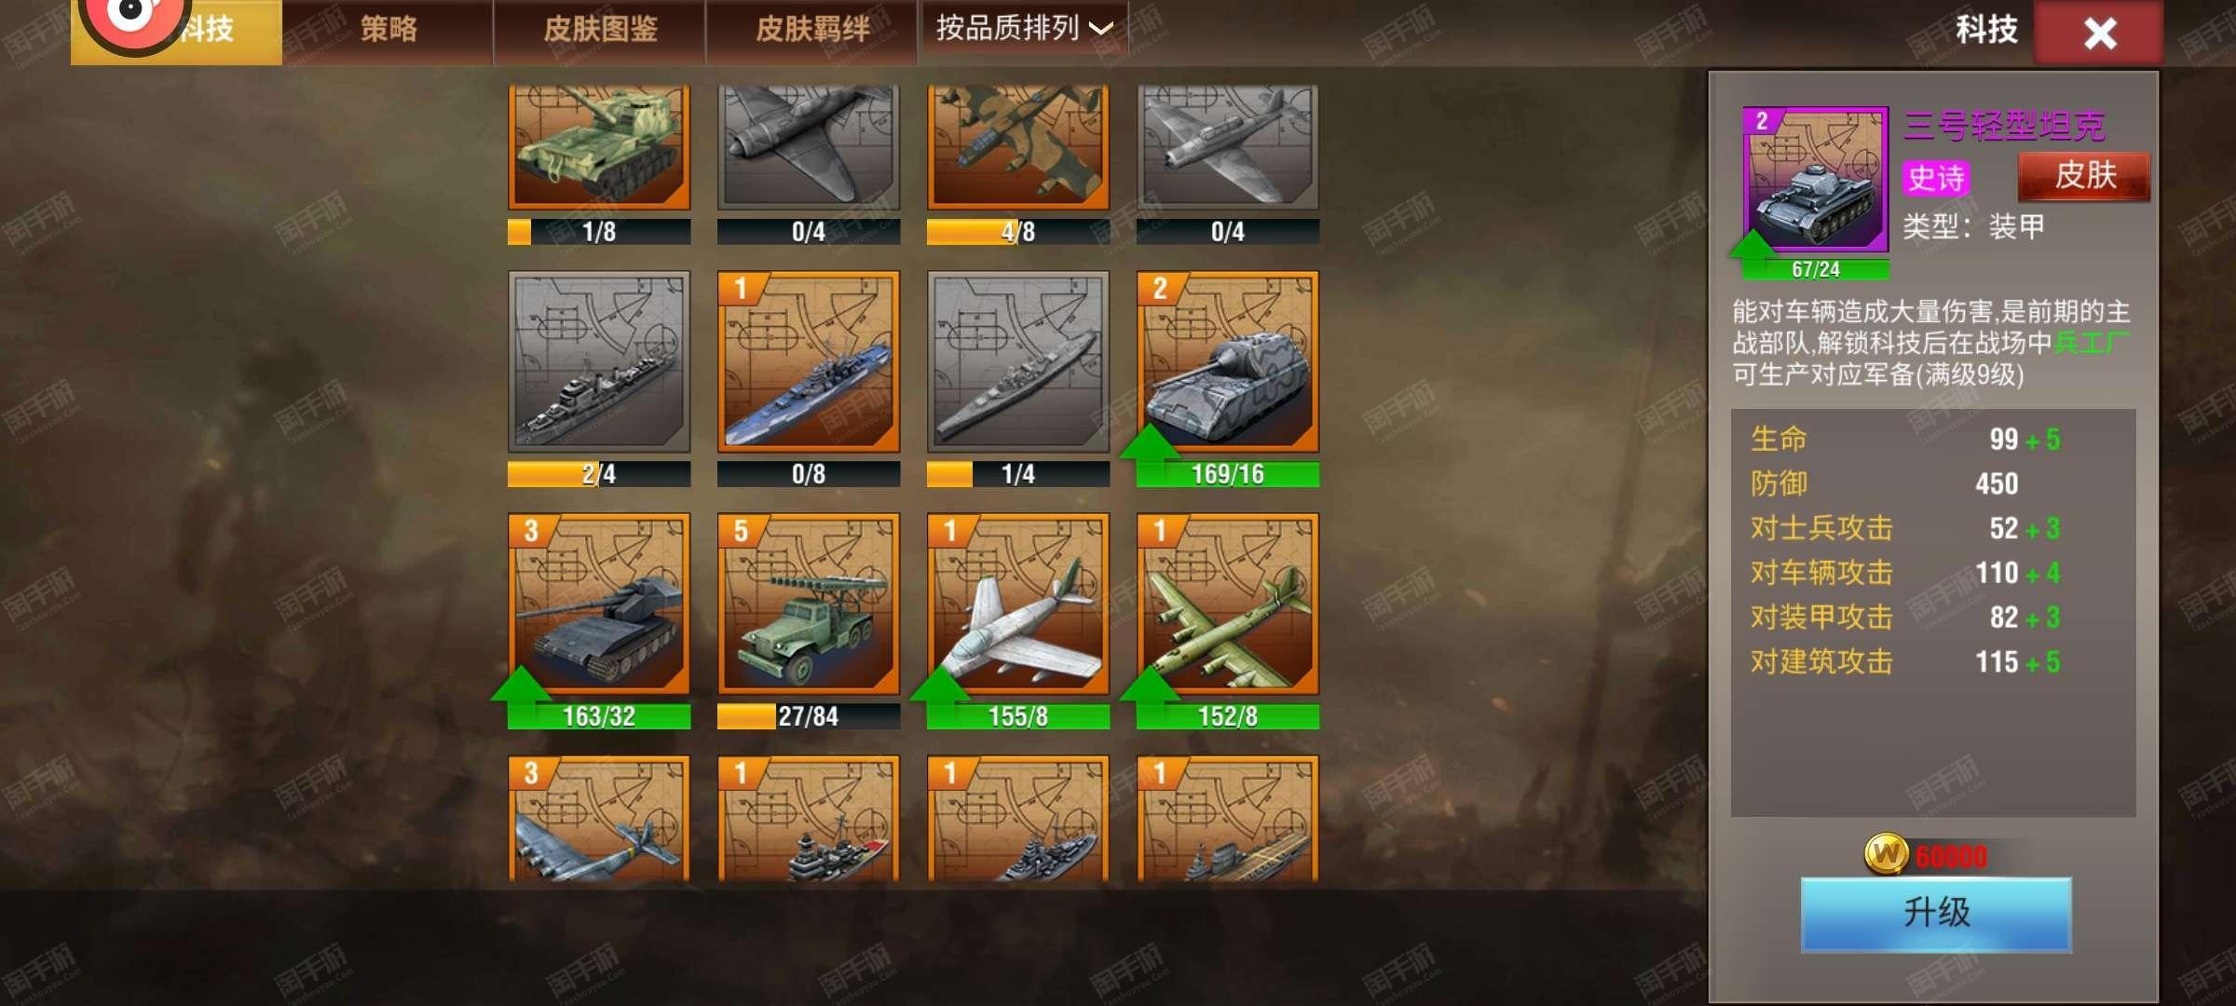Click the 兵工厂 green link text

click(2091, 343)
